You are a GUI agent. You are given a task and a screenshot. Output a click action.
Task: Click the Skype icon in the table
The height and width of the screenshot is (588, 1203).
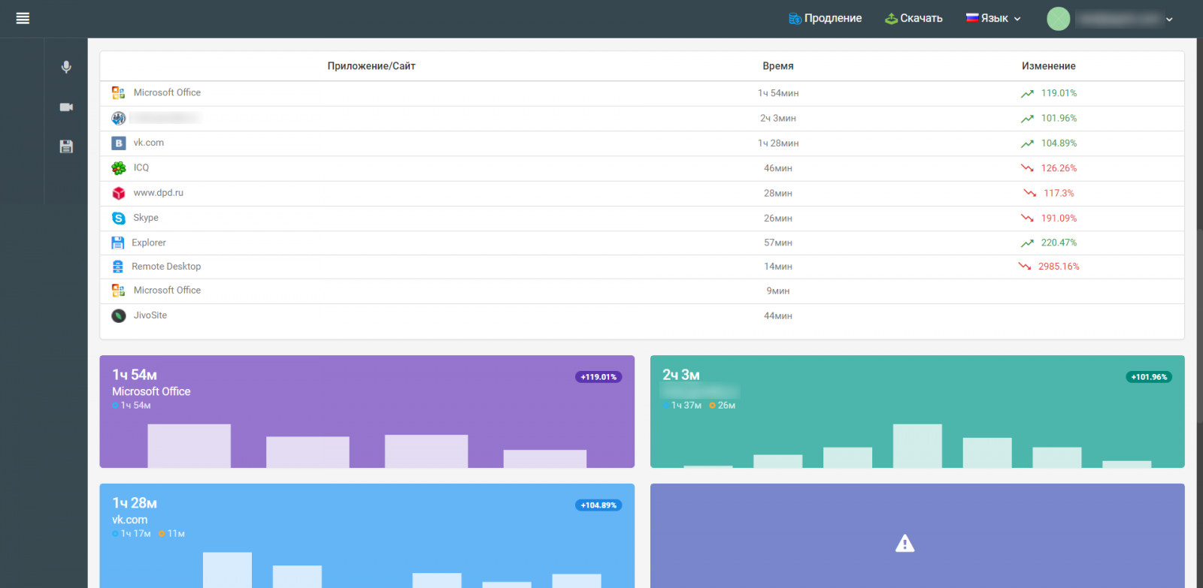118,218
